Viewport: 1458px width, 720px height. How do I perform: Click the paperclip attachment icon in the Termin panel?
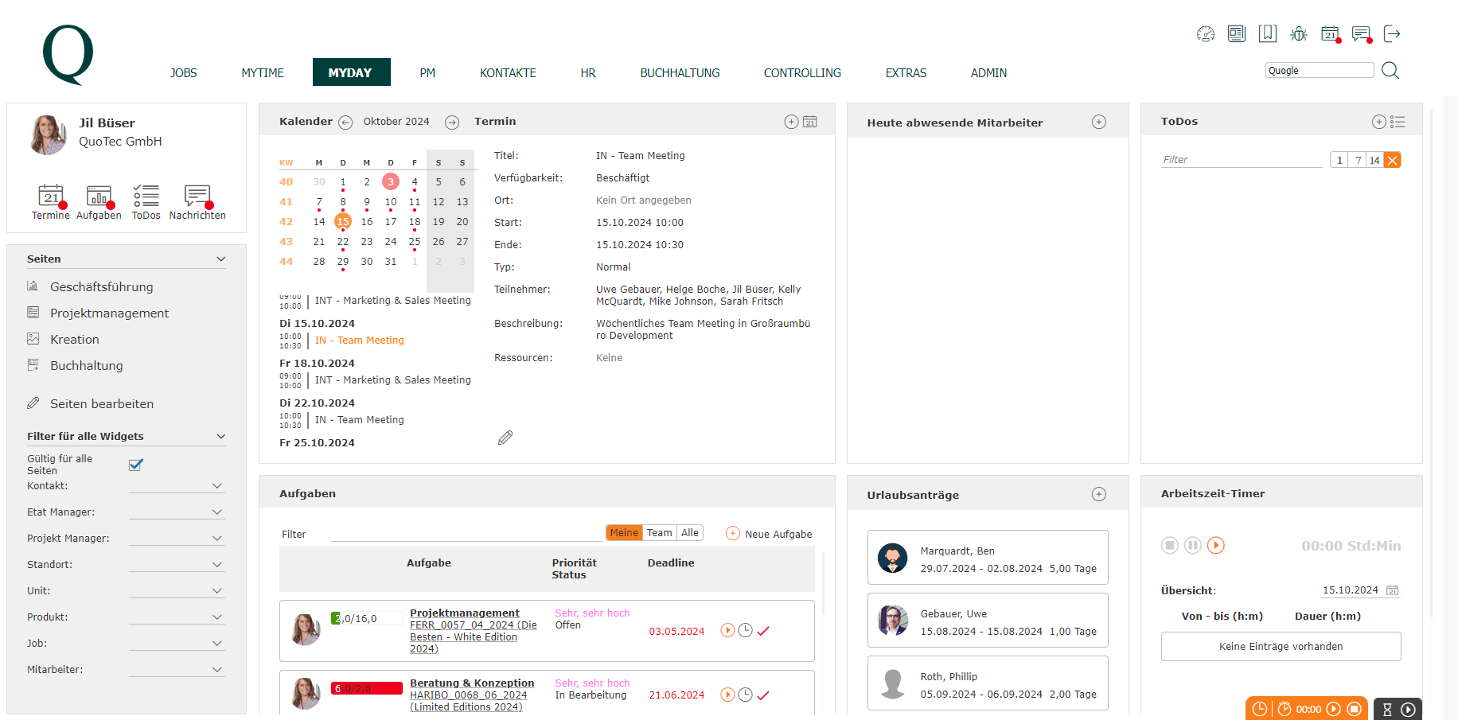tap(505, 438)
